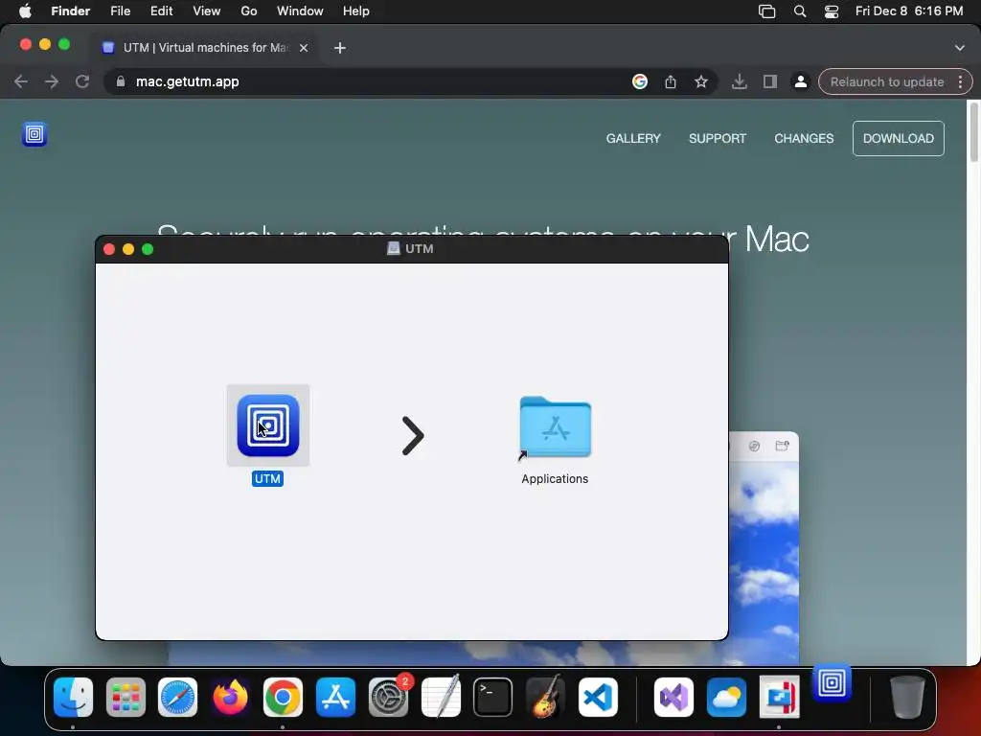Click the Applications label text

[555, 479]
